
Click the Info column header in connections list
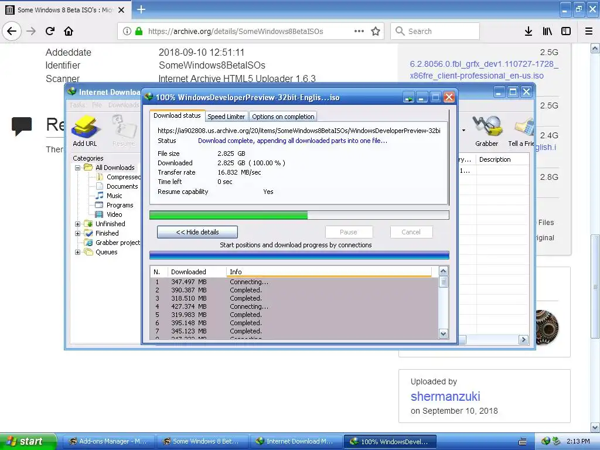click(329, 272)
